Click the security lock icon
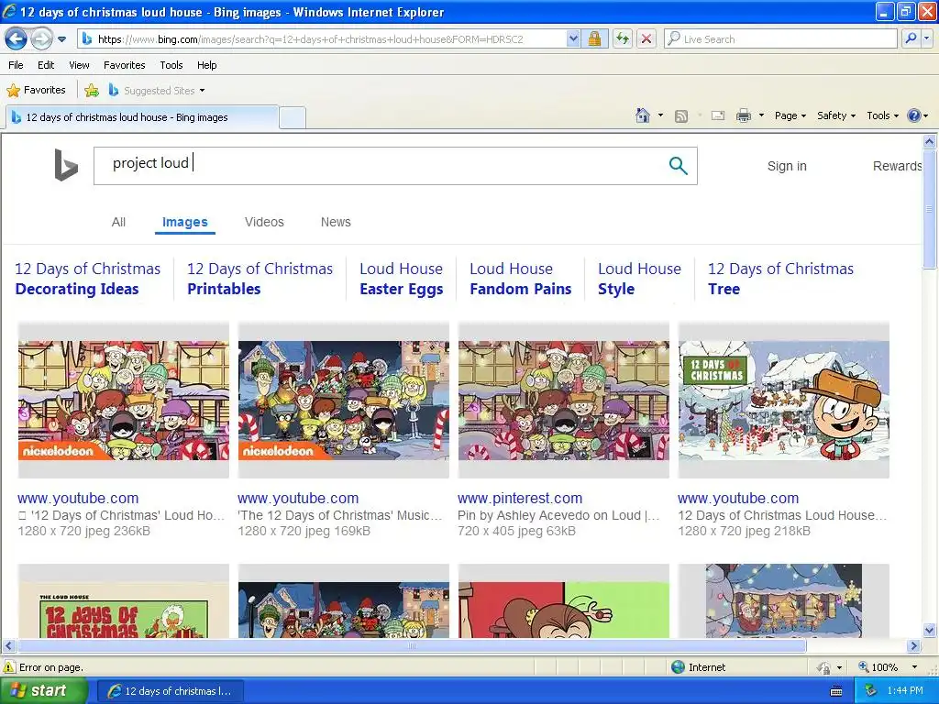Viewport: 939px width, 704px height. point(594,39)
